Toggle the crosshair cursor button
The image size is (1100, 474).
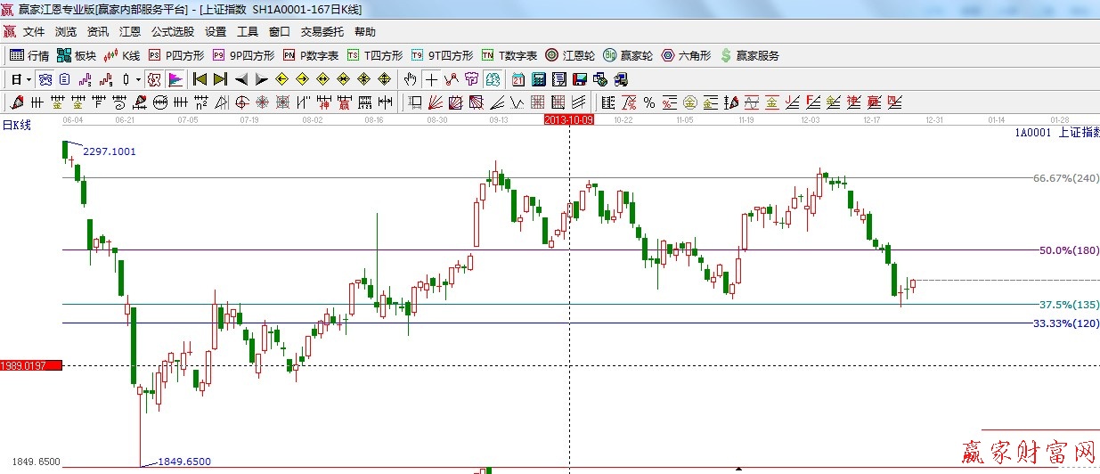pos(431,79)
